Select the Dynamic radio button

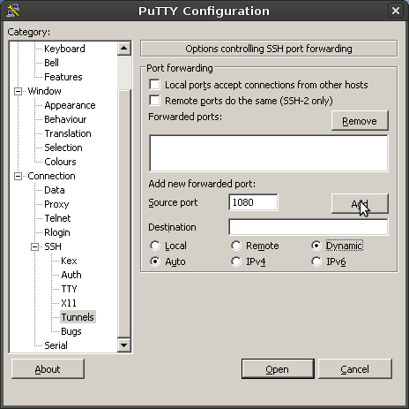coord(316,246)
